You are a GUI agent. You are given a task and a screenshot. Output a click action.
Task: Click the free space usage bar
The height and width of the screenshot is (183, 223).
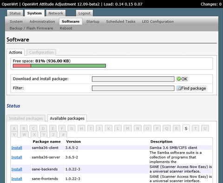coord(59,66)
